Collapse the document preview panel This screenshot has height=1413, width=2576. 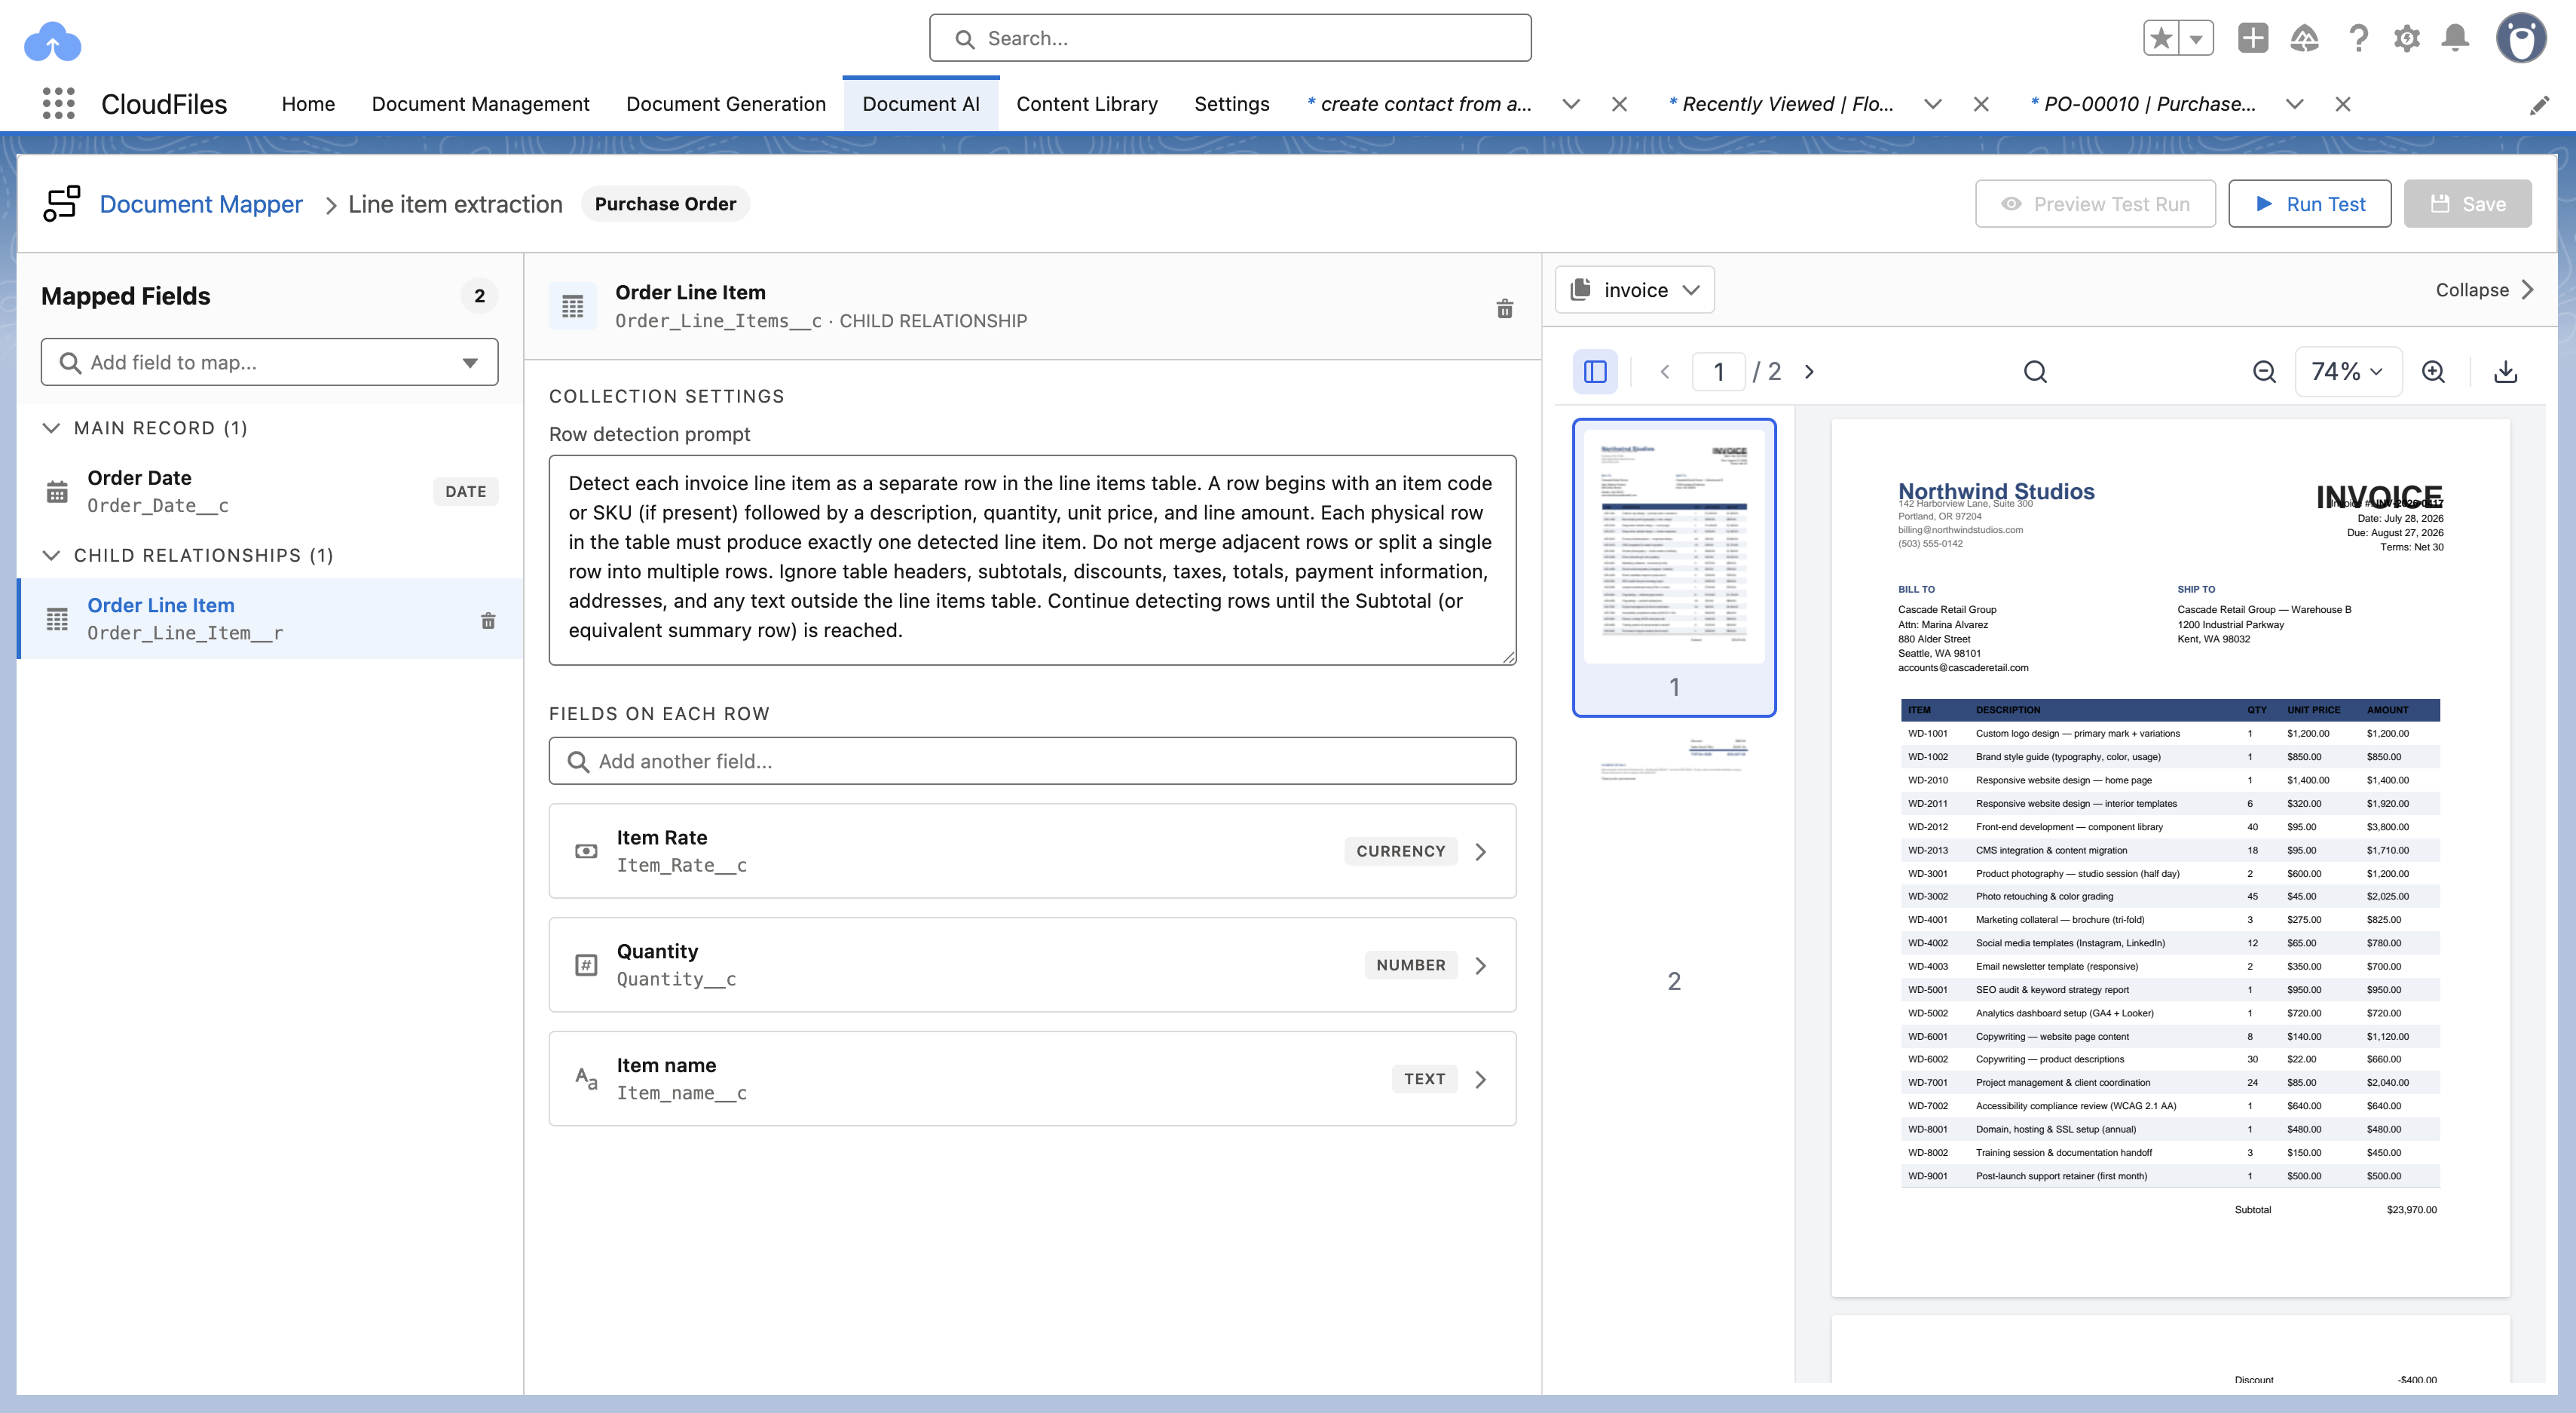[x=2485, y=290]
